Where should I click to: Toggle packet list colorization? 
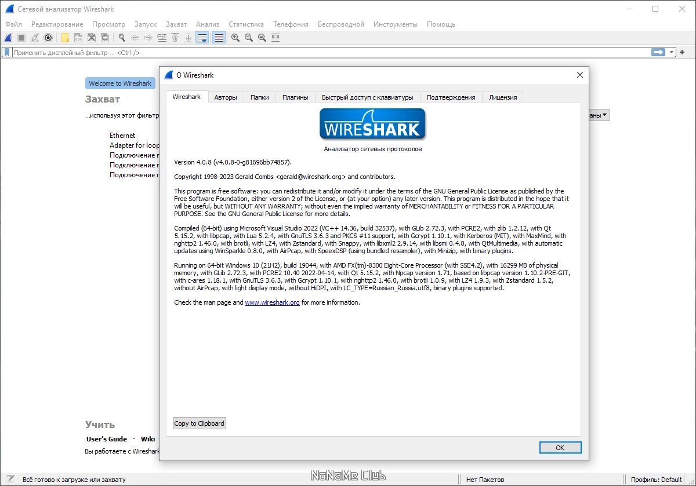pos(219,38)
